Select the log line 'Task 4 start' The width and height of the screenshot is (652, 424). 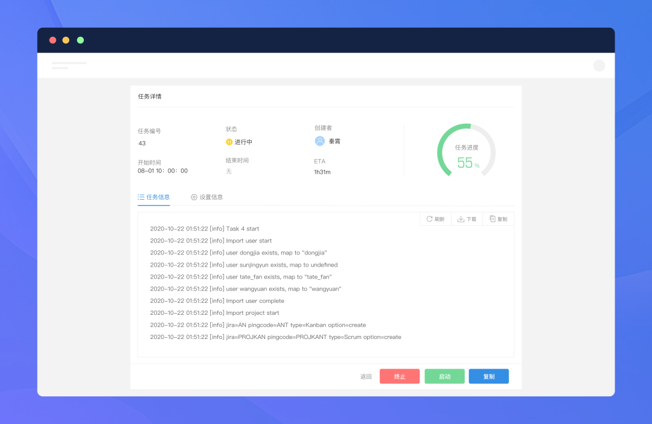tap(204, 229)
